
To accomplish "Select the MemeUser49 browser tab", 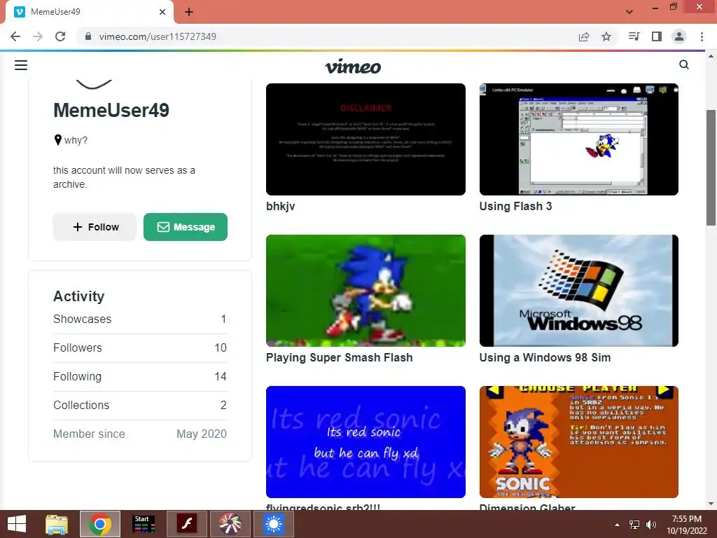I will 90,12.
